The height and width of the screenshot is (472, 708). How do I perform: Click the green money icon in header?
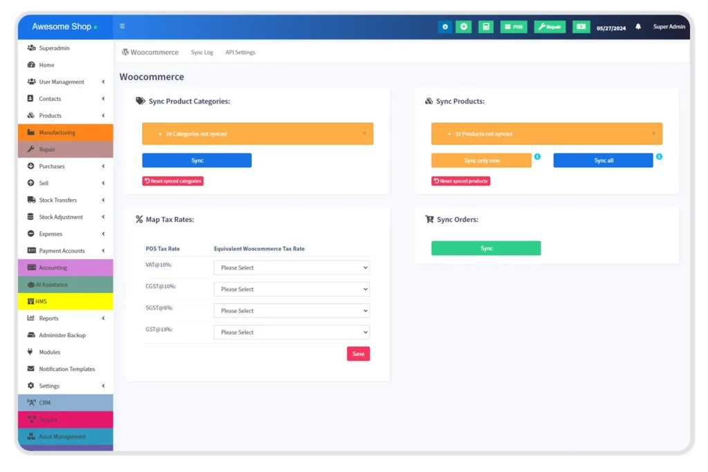581,27
